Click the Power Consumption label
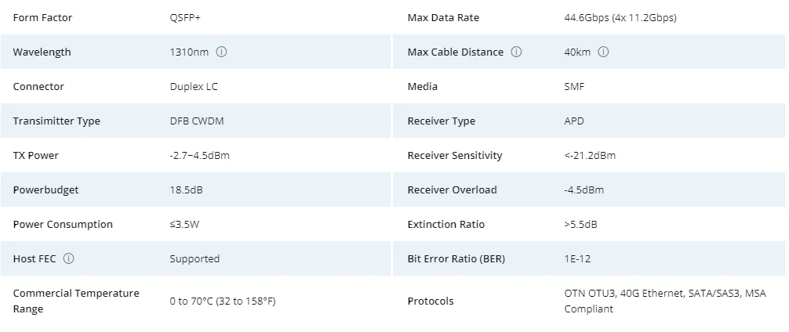The width and height of the screenshot is (789, 332). pyautogui.click(x=63, y=225)
